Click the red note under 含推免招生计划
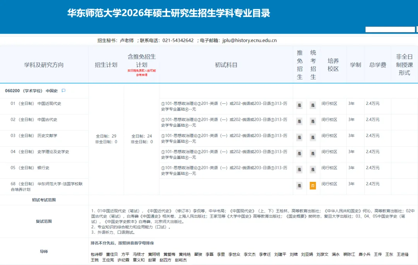Viewport: 418px width, 265px height. pos(142,73)
